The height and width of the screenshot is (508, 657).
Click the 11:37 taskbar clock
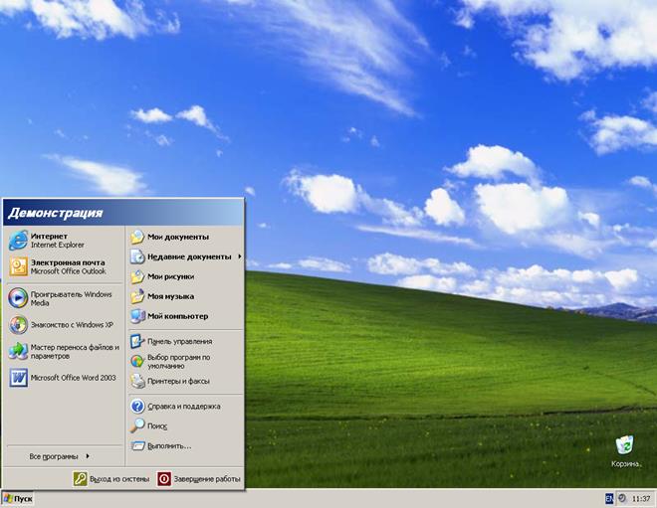click(x=641, y=499)
